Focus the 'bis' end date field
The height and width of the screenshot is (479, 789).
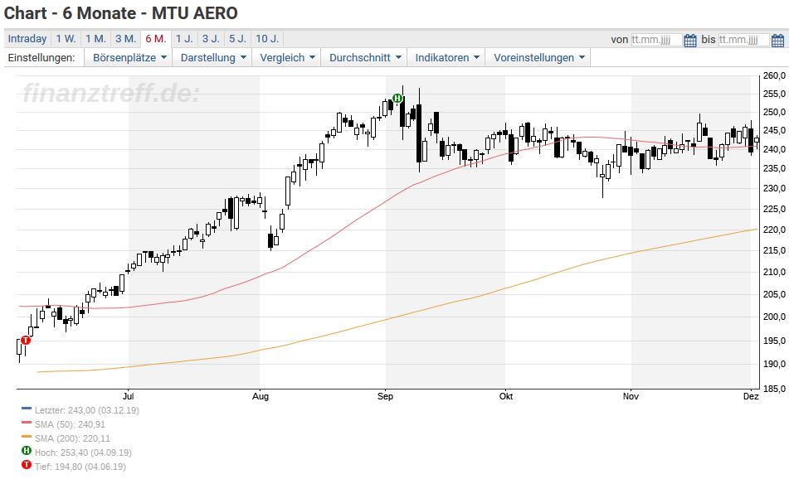tap(743, 40)
